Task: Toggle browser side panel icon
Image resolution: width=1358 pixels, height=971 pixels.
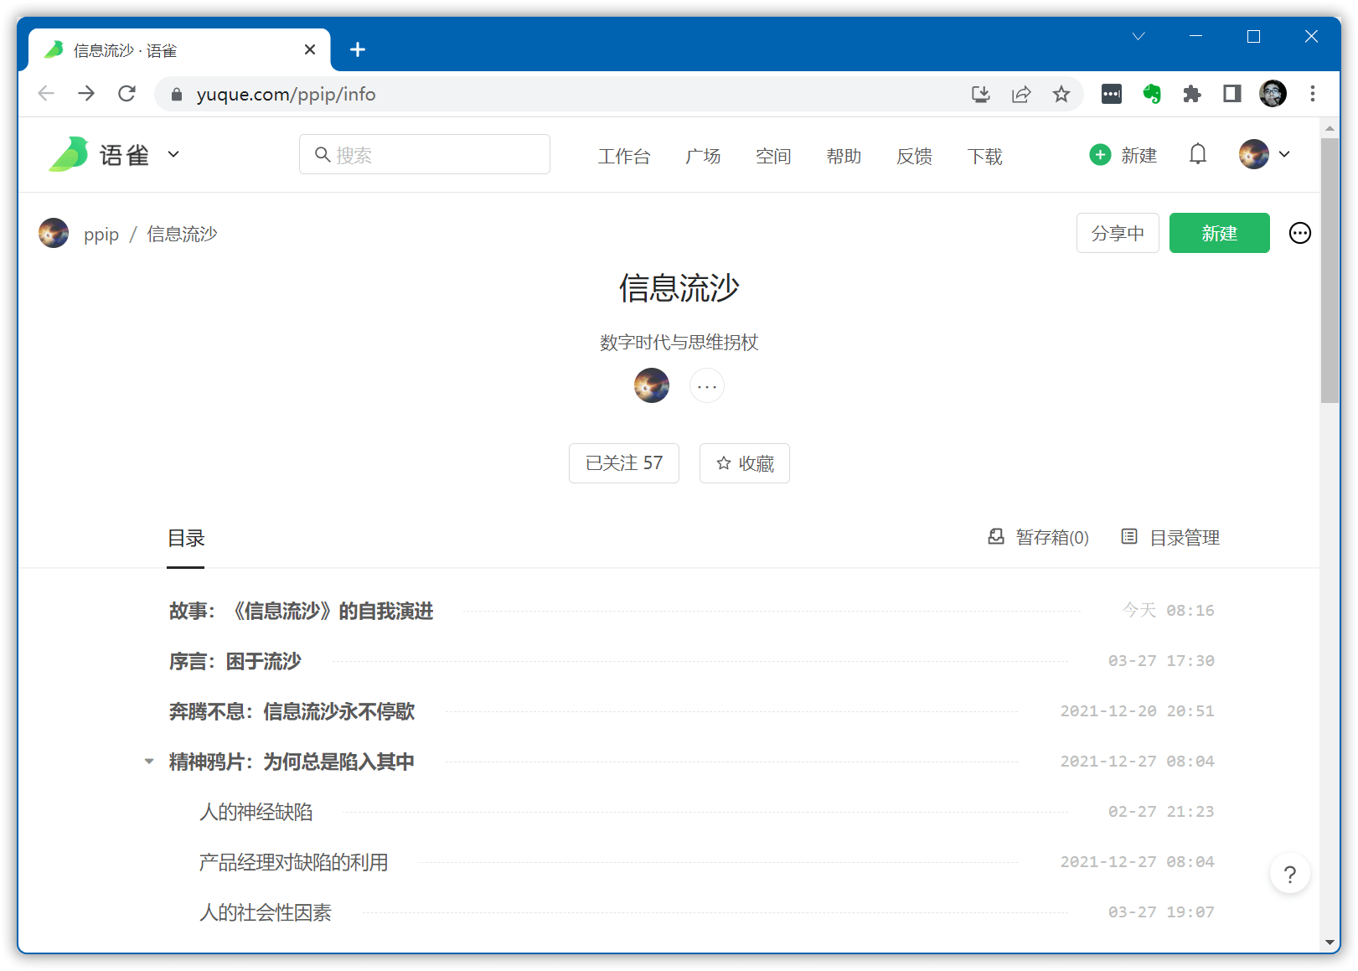Action: click(x=1232, y=94)
